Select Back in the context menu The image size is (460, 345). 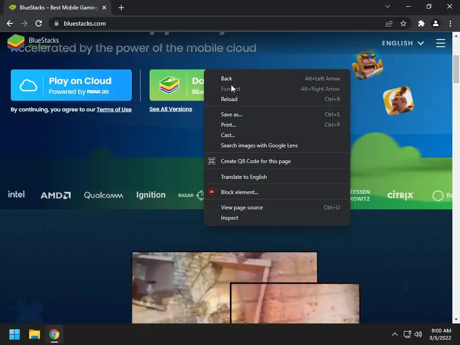point(277,79)
